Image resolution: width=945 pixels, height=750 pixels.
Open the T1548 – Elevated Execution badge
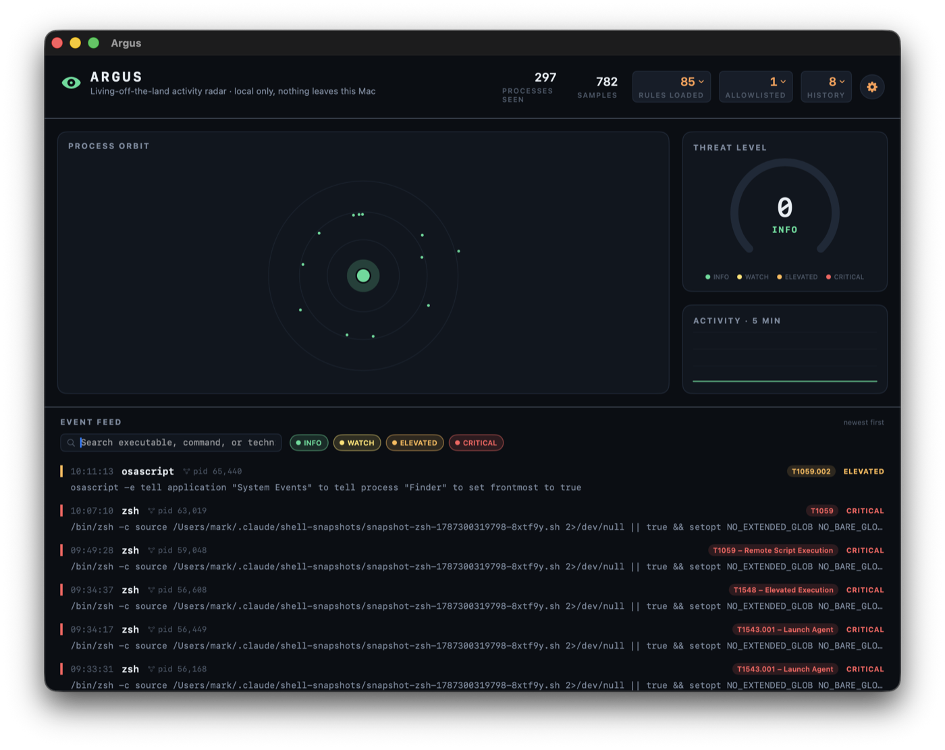point(784,590)
